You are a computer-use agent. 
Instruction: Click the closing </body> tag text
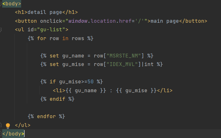[x=13, y=134]
